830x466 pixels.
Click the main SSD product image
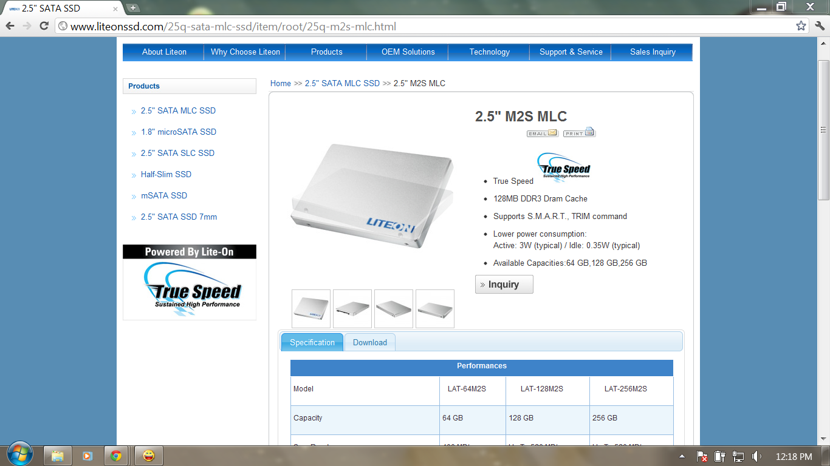click(x=372, y=196)
